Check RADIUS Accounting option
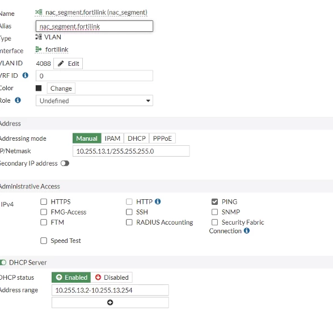 pyautogui.click(x=129, y=222)
